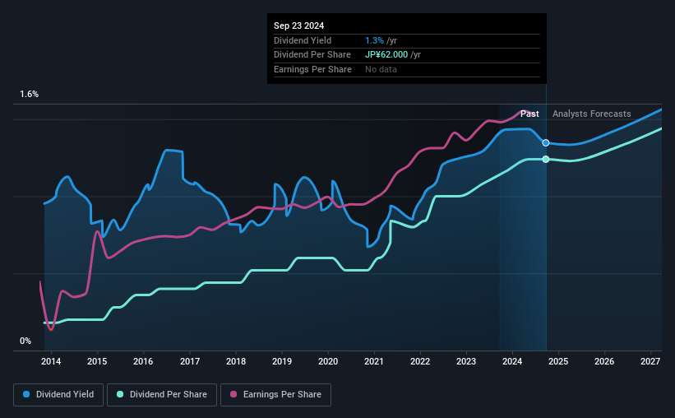Select the teal data point marker on dividend line
Screen dimensions: 675x418
(546, 159)
